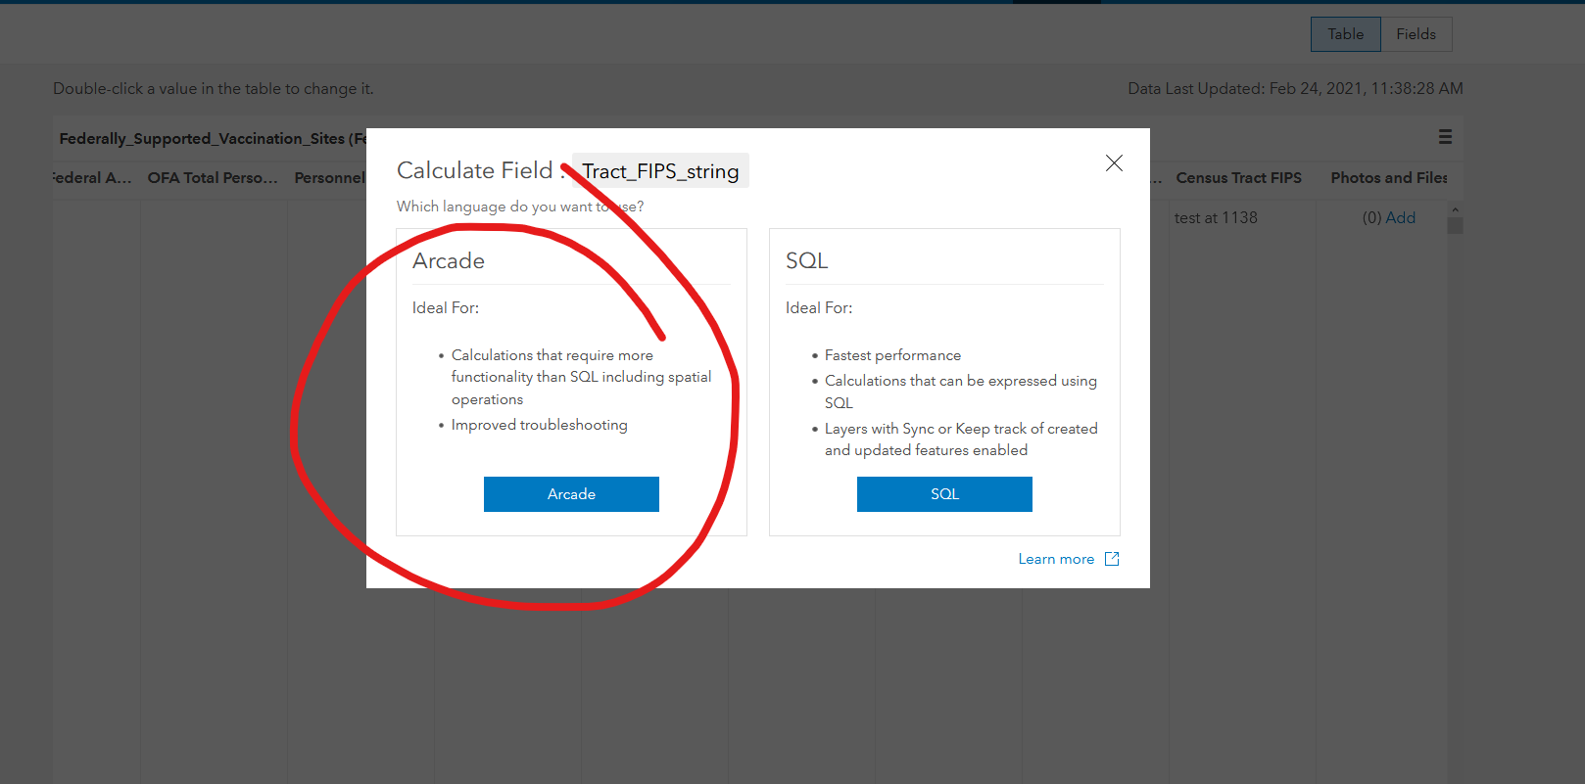Click the scrollbar up arrow in the table
Viewport: 1585px width, 784px height.
click(1455, 209)
